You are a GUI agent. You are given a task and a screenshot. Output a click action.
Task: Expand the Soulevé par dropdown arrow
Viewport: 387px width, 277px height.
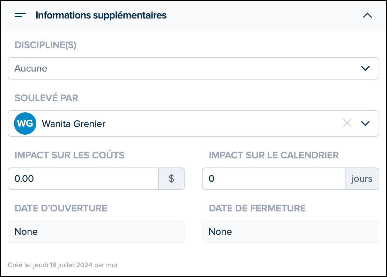tap(365, 123)
